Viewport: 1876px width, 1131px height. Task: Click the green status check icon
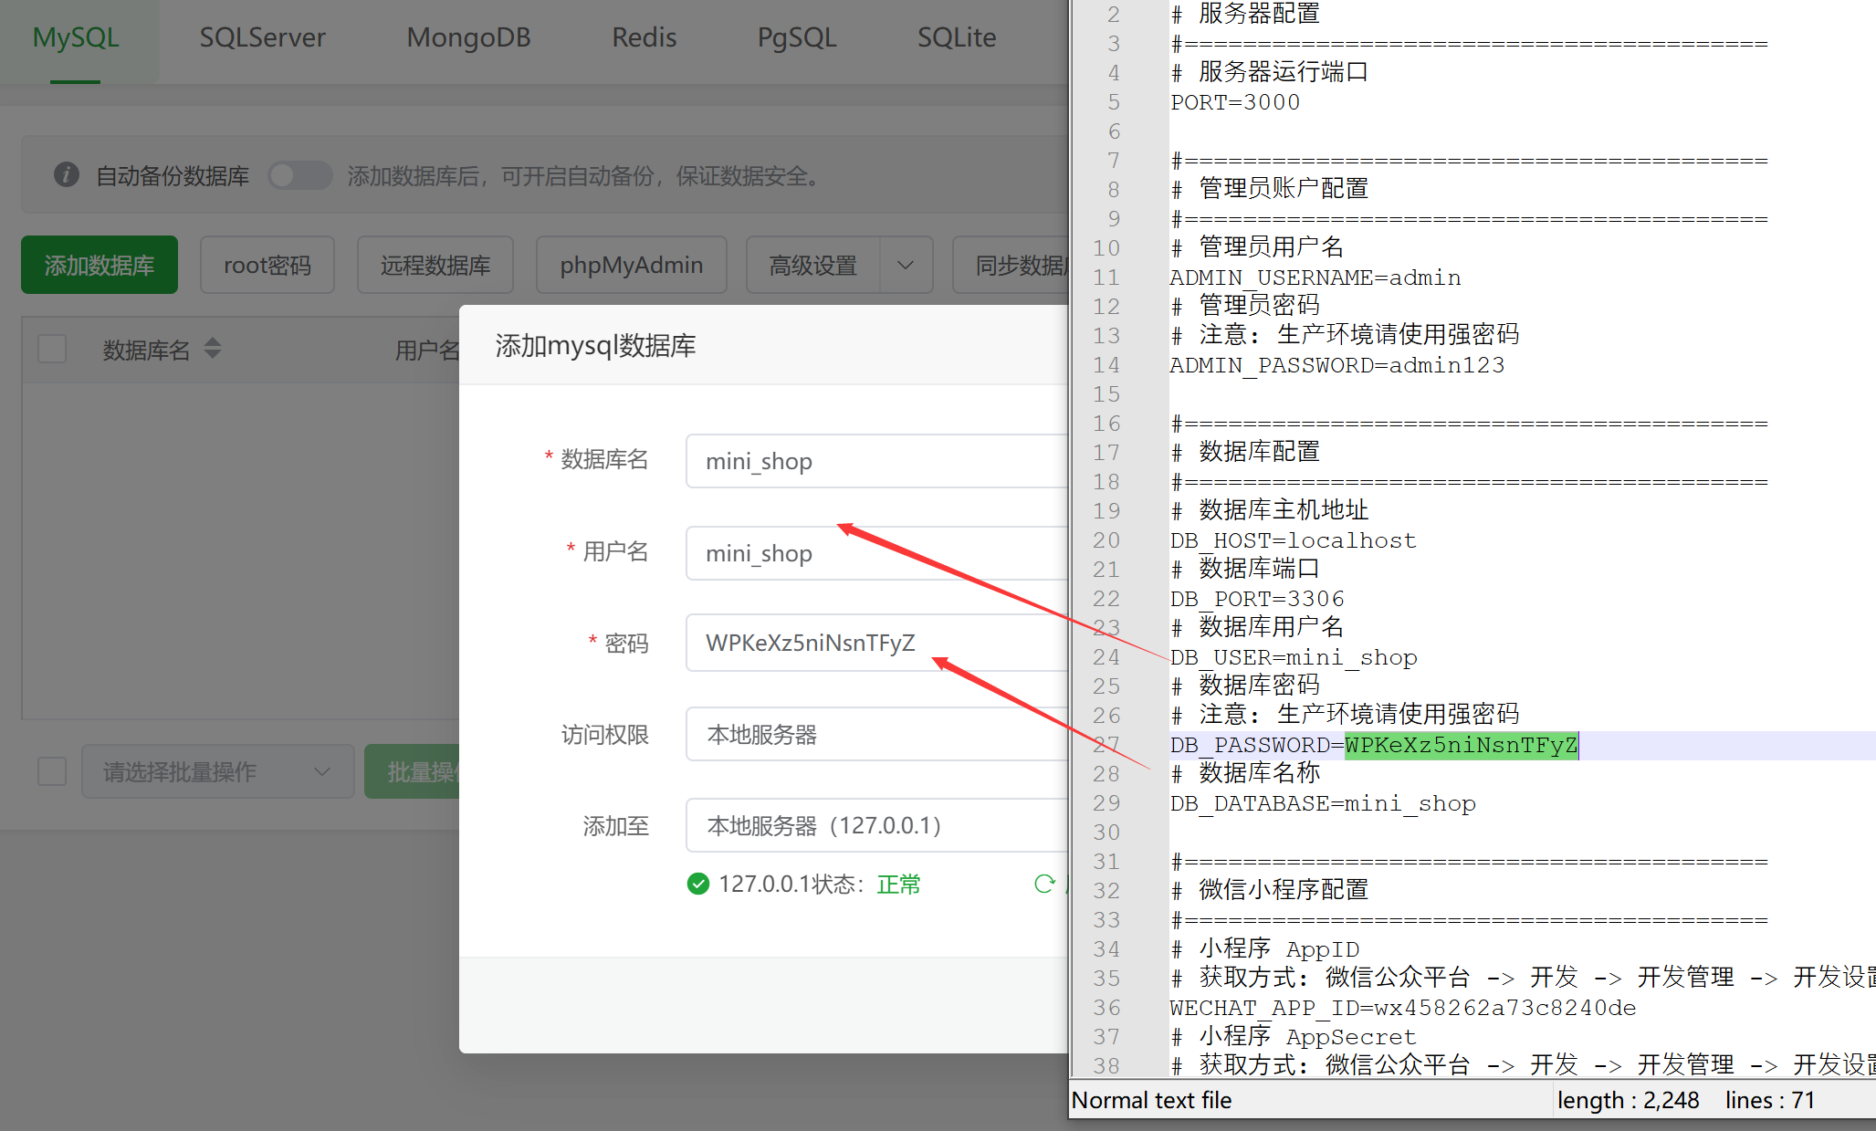pyautogui.click(x=698, y=884)
